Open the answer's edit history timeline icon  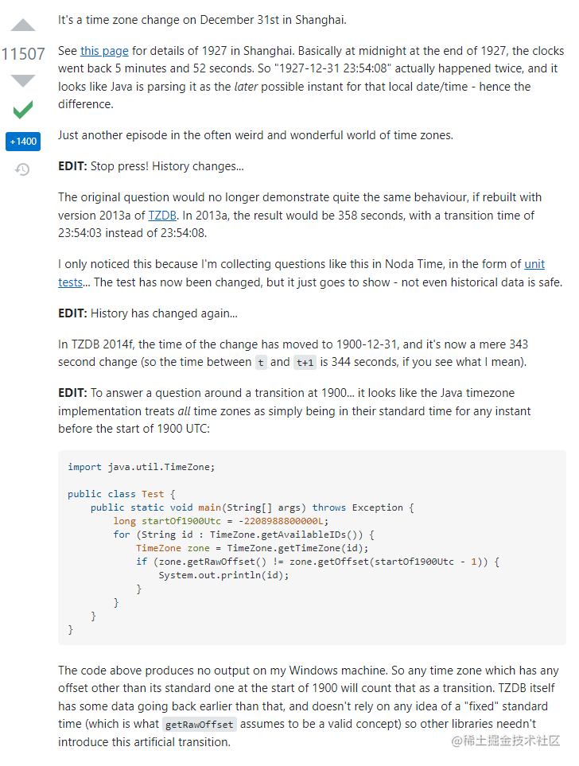22,169
